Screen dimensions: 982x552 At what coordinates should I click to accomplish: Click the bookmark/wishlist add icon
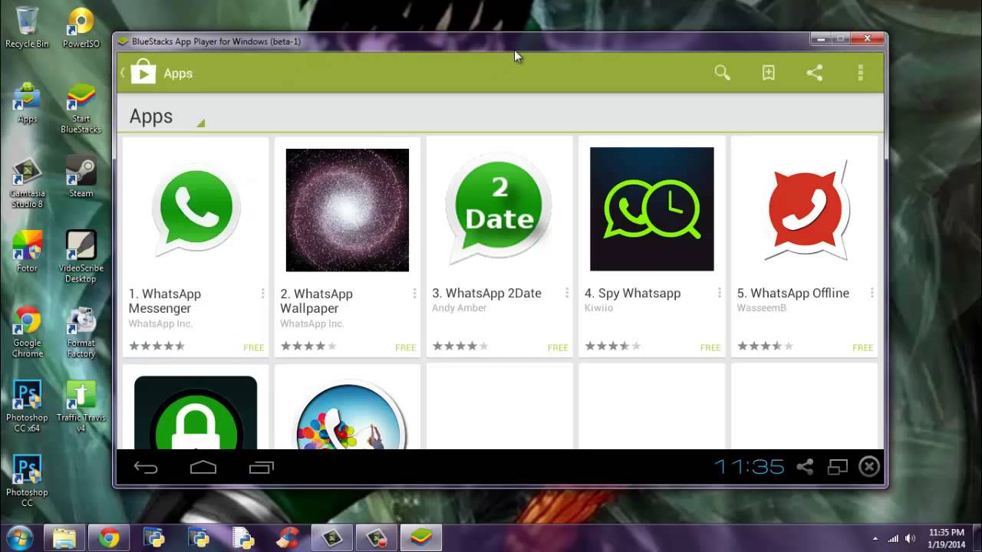click(768, 73)
